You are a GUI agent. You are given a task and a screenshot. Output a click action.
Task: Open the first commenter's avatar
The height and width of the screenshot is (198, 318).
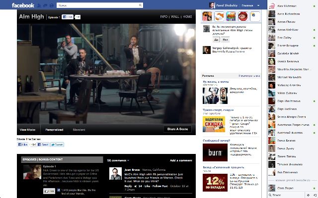click(115, 174)
